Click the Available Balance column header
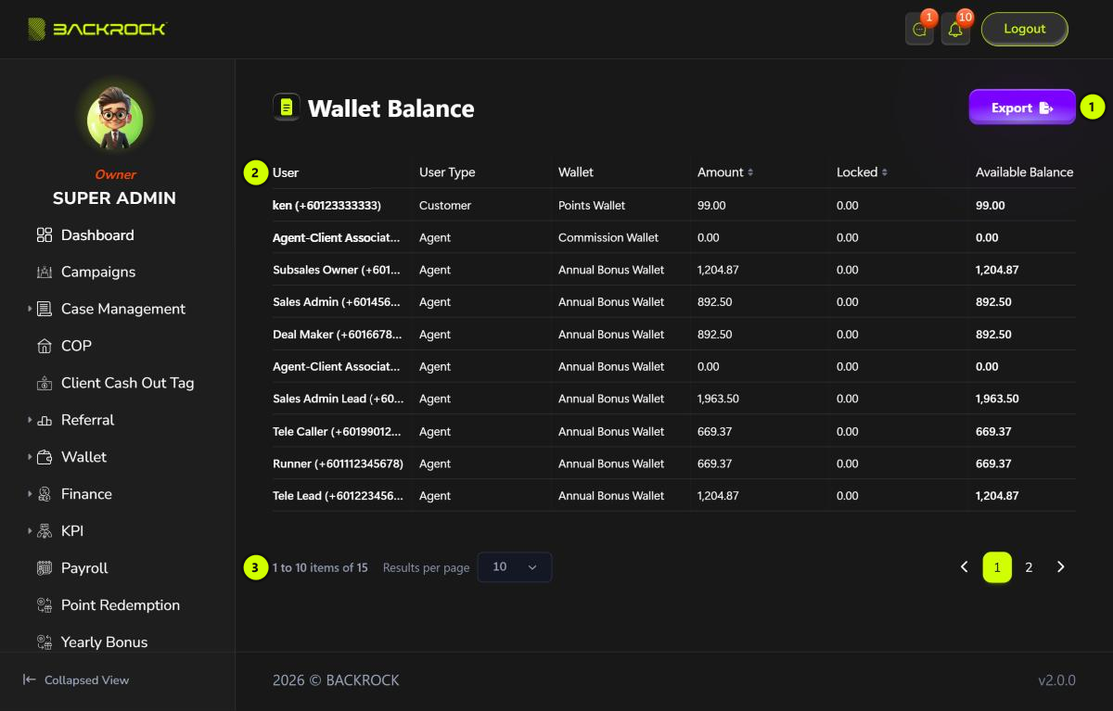 click(1024, 172)
